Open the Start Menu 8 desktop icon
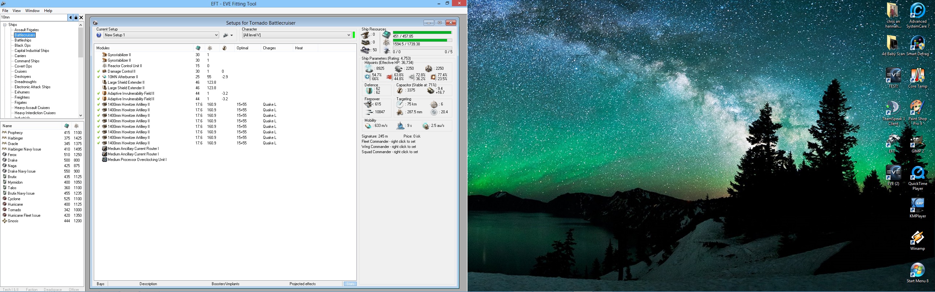 (917, 273)
